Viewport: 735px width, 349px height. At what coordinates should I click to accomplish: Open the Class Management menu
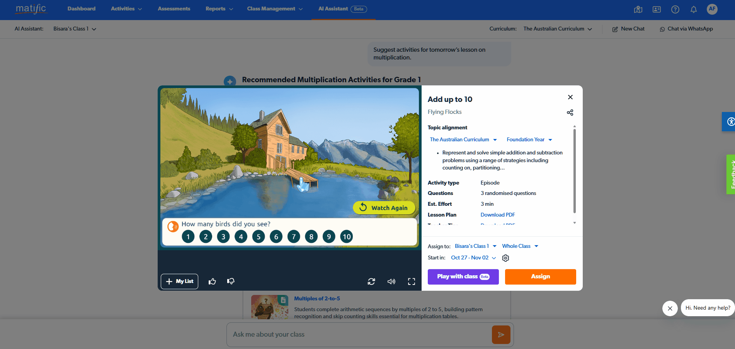click(274, 9)
